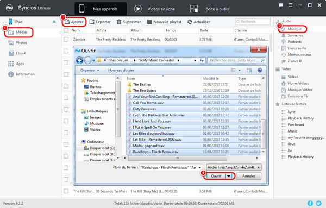Refresh with the Actualiser button
This screenshot has width=326, height=208.
199,22
